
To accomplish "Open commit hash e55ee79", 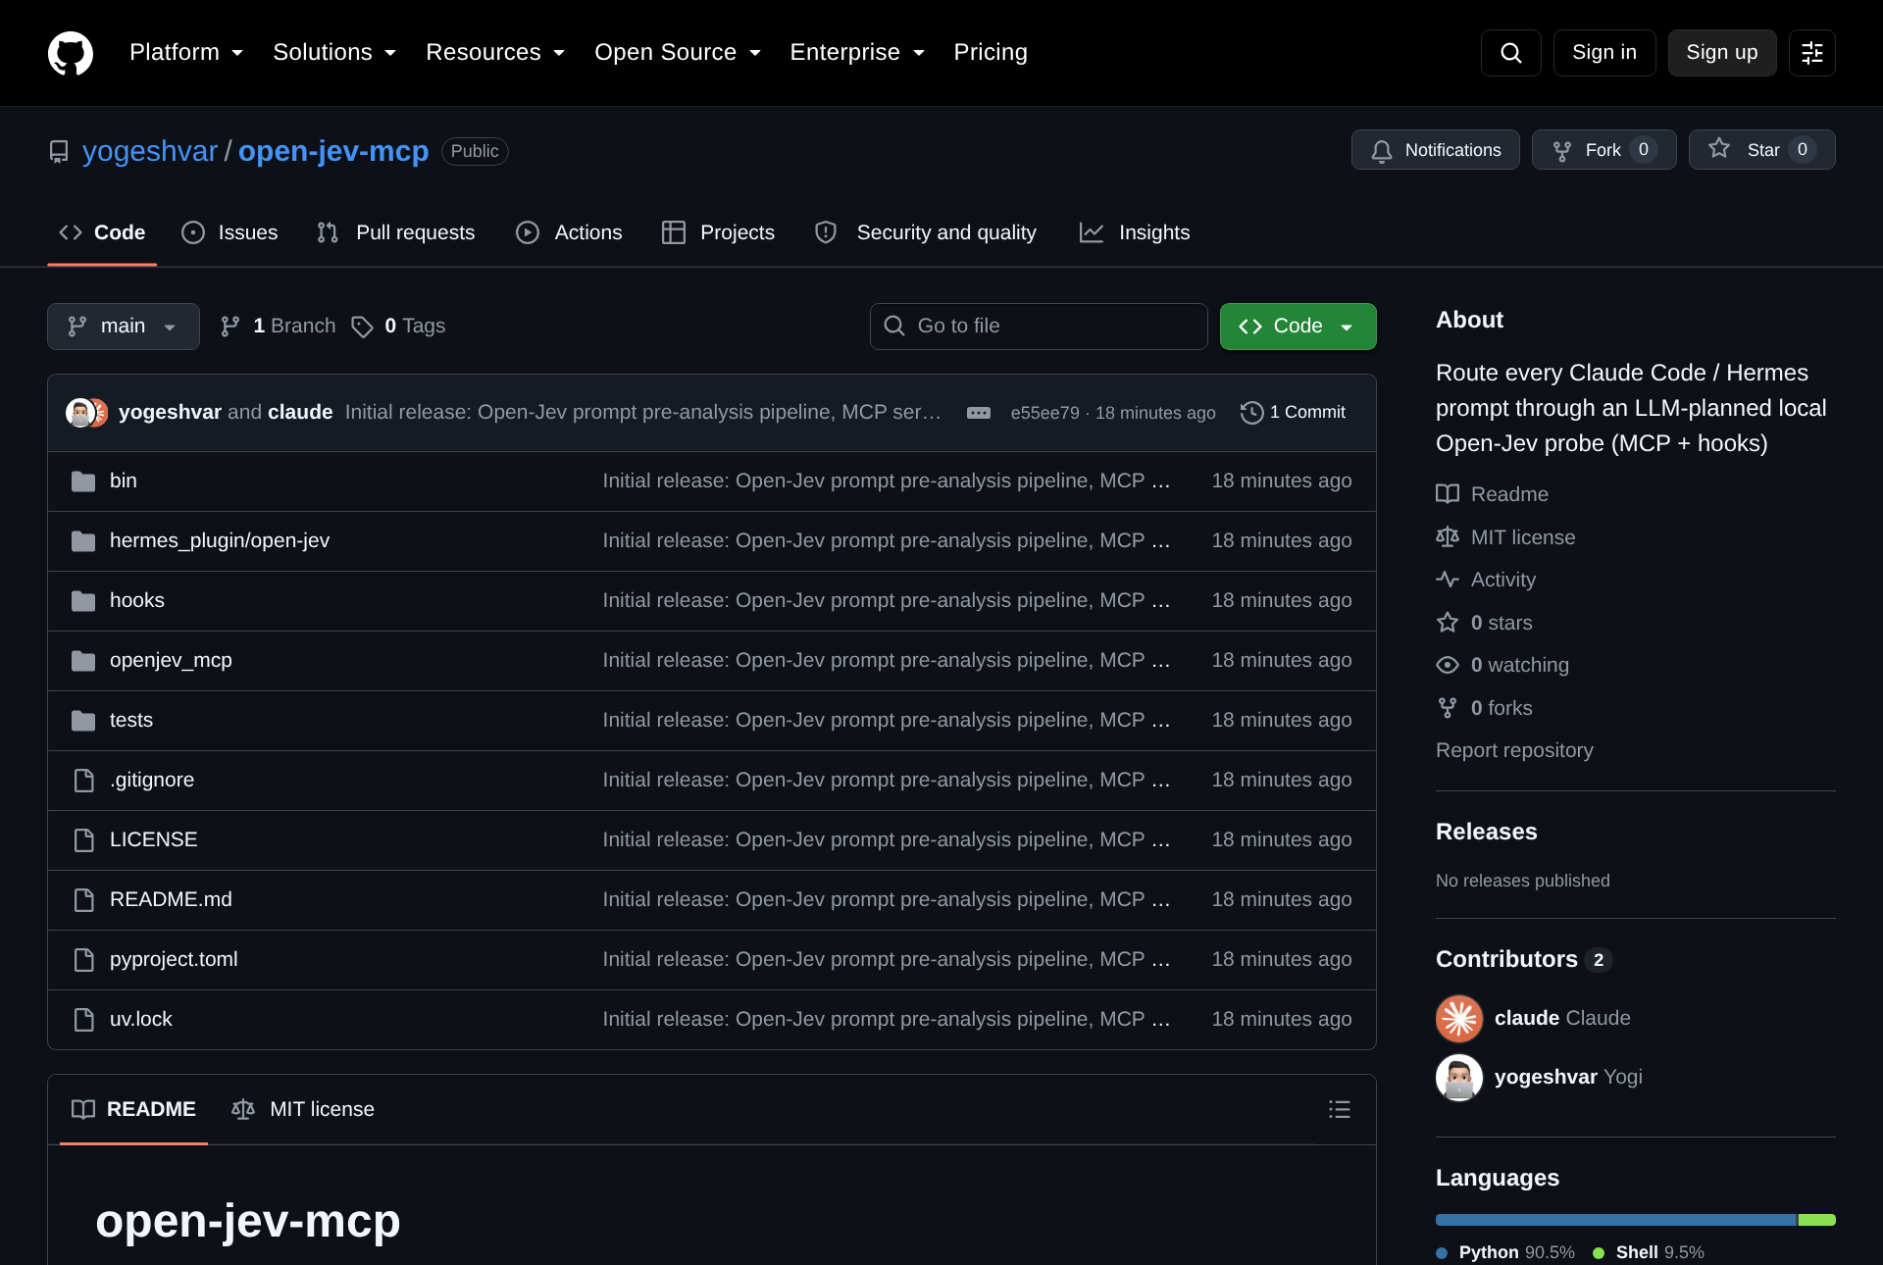I will [1044, 413].
